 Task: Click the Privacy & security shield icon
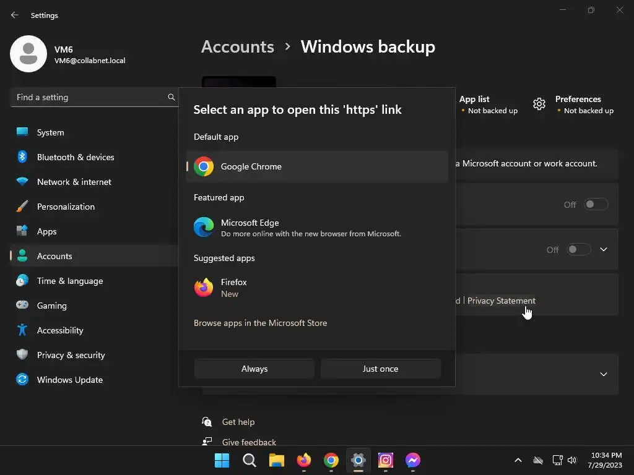point(22,354)
